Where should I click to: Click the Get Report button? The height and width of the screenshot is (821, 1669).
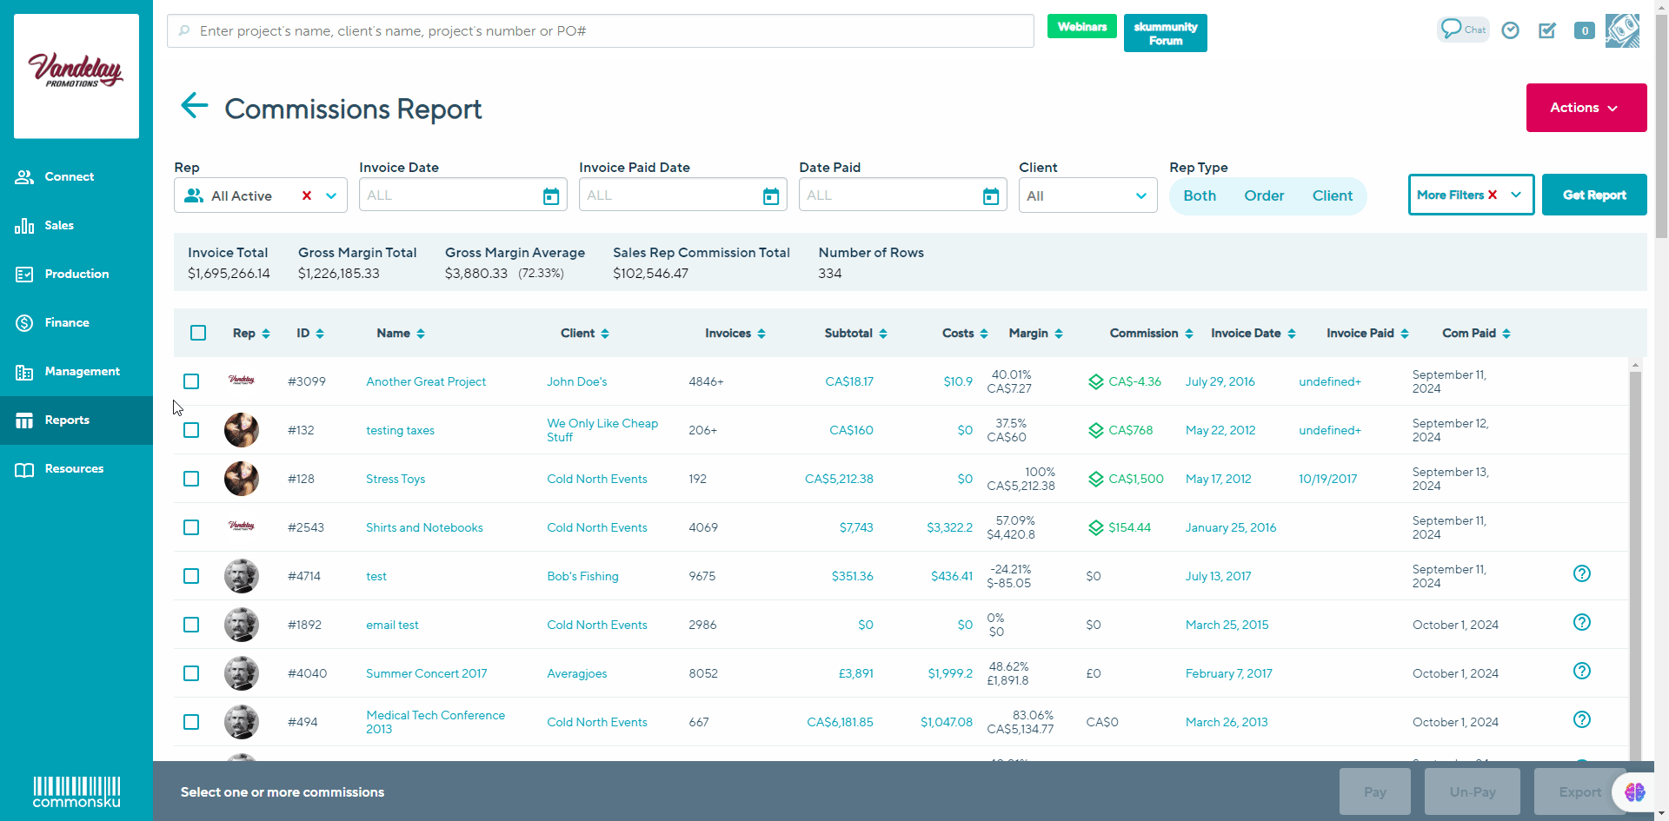tap(1593, 195)
